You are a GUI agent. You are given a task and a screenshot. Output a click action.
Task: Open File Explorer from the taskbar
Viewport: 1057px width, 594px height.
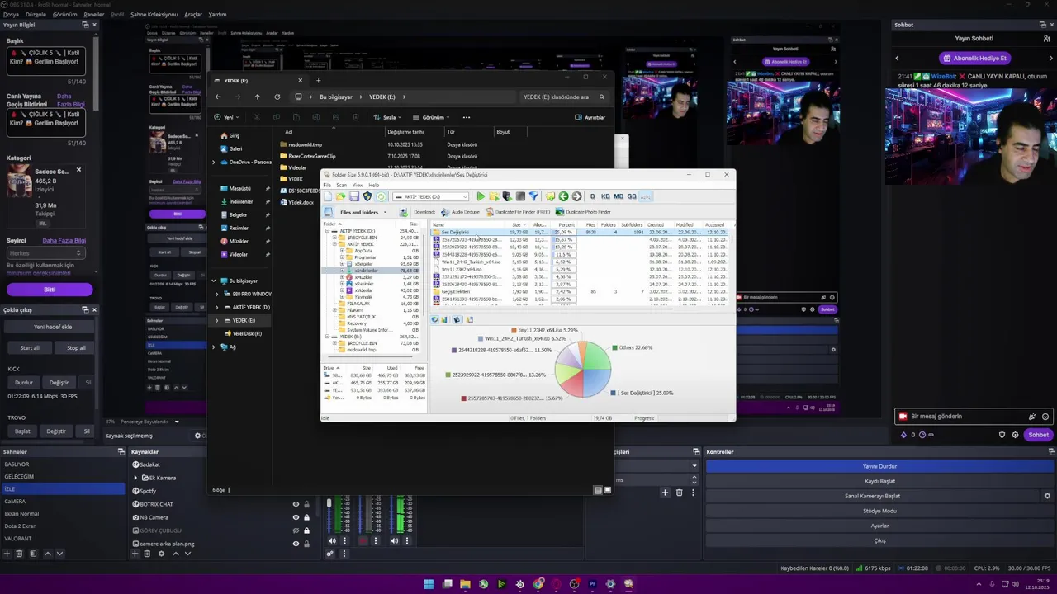(465, 584)
